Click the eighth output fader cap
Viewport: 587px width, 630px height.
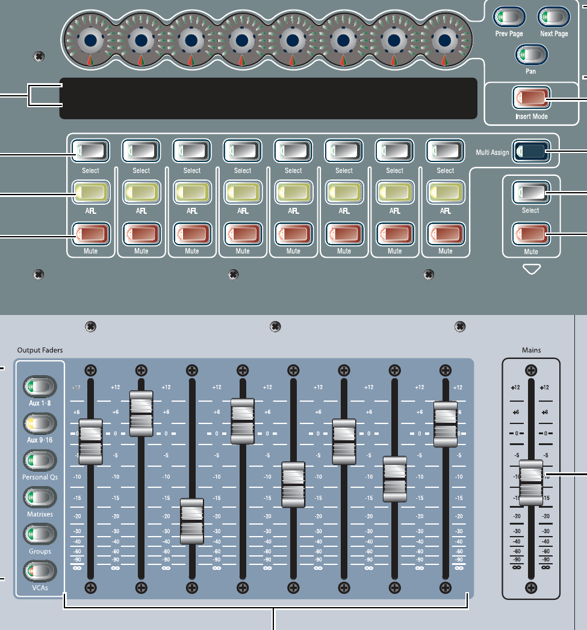446,424
